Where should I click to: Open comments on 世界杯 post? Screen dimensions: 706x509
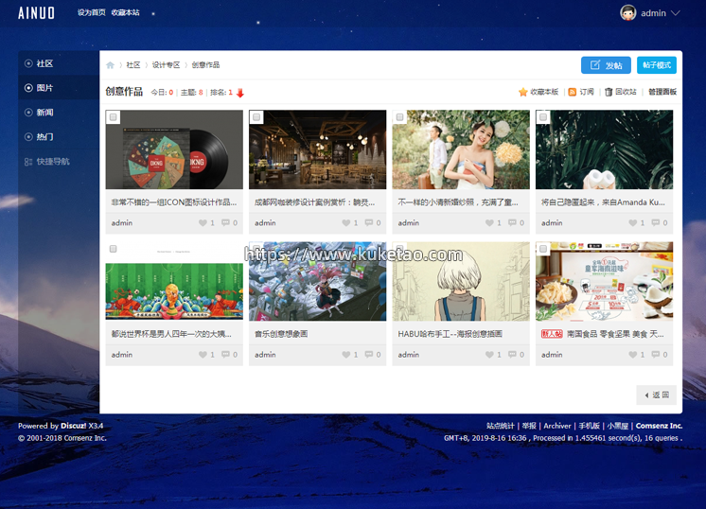(x=225, y=355)
